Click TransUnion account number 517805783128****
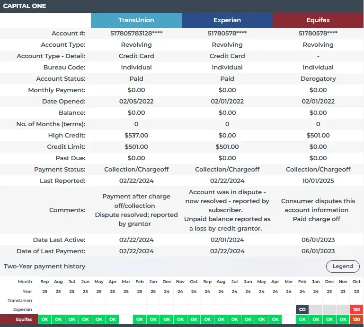 click(x=136, y=34)
